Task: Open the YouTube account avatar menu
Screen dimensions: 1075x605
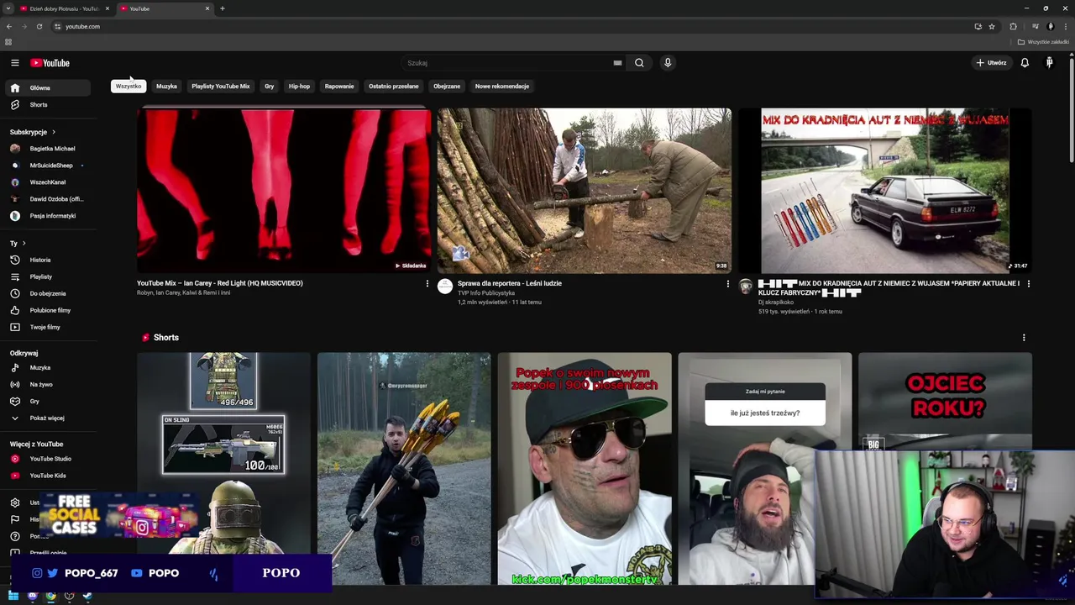Action: click(1049, 63)
